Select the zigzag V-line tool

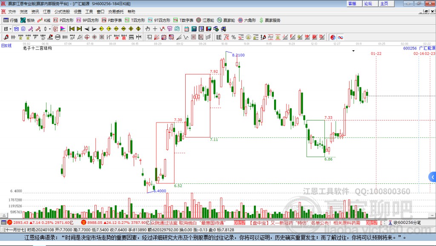click(x=186, y=37)
